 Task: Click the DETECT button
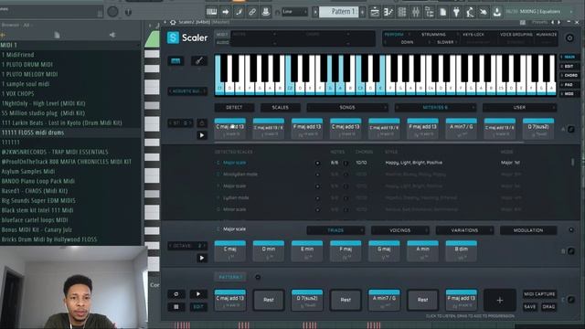pyautogui.click(x=234, y=108)
